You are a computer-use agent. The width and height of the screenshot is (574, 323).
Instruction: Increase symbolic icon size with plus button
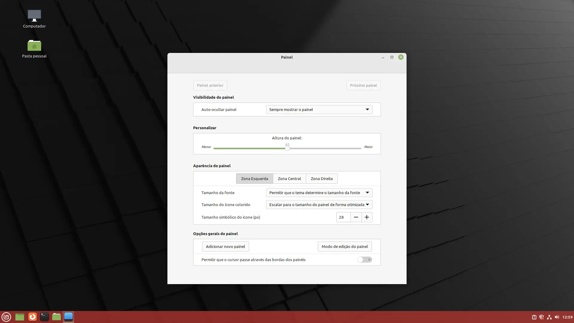[x=367, y=217]
